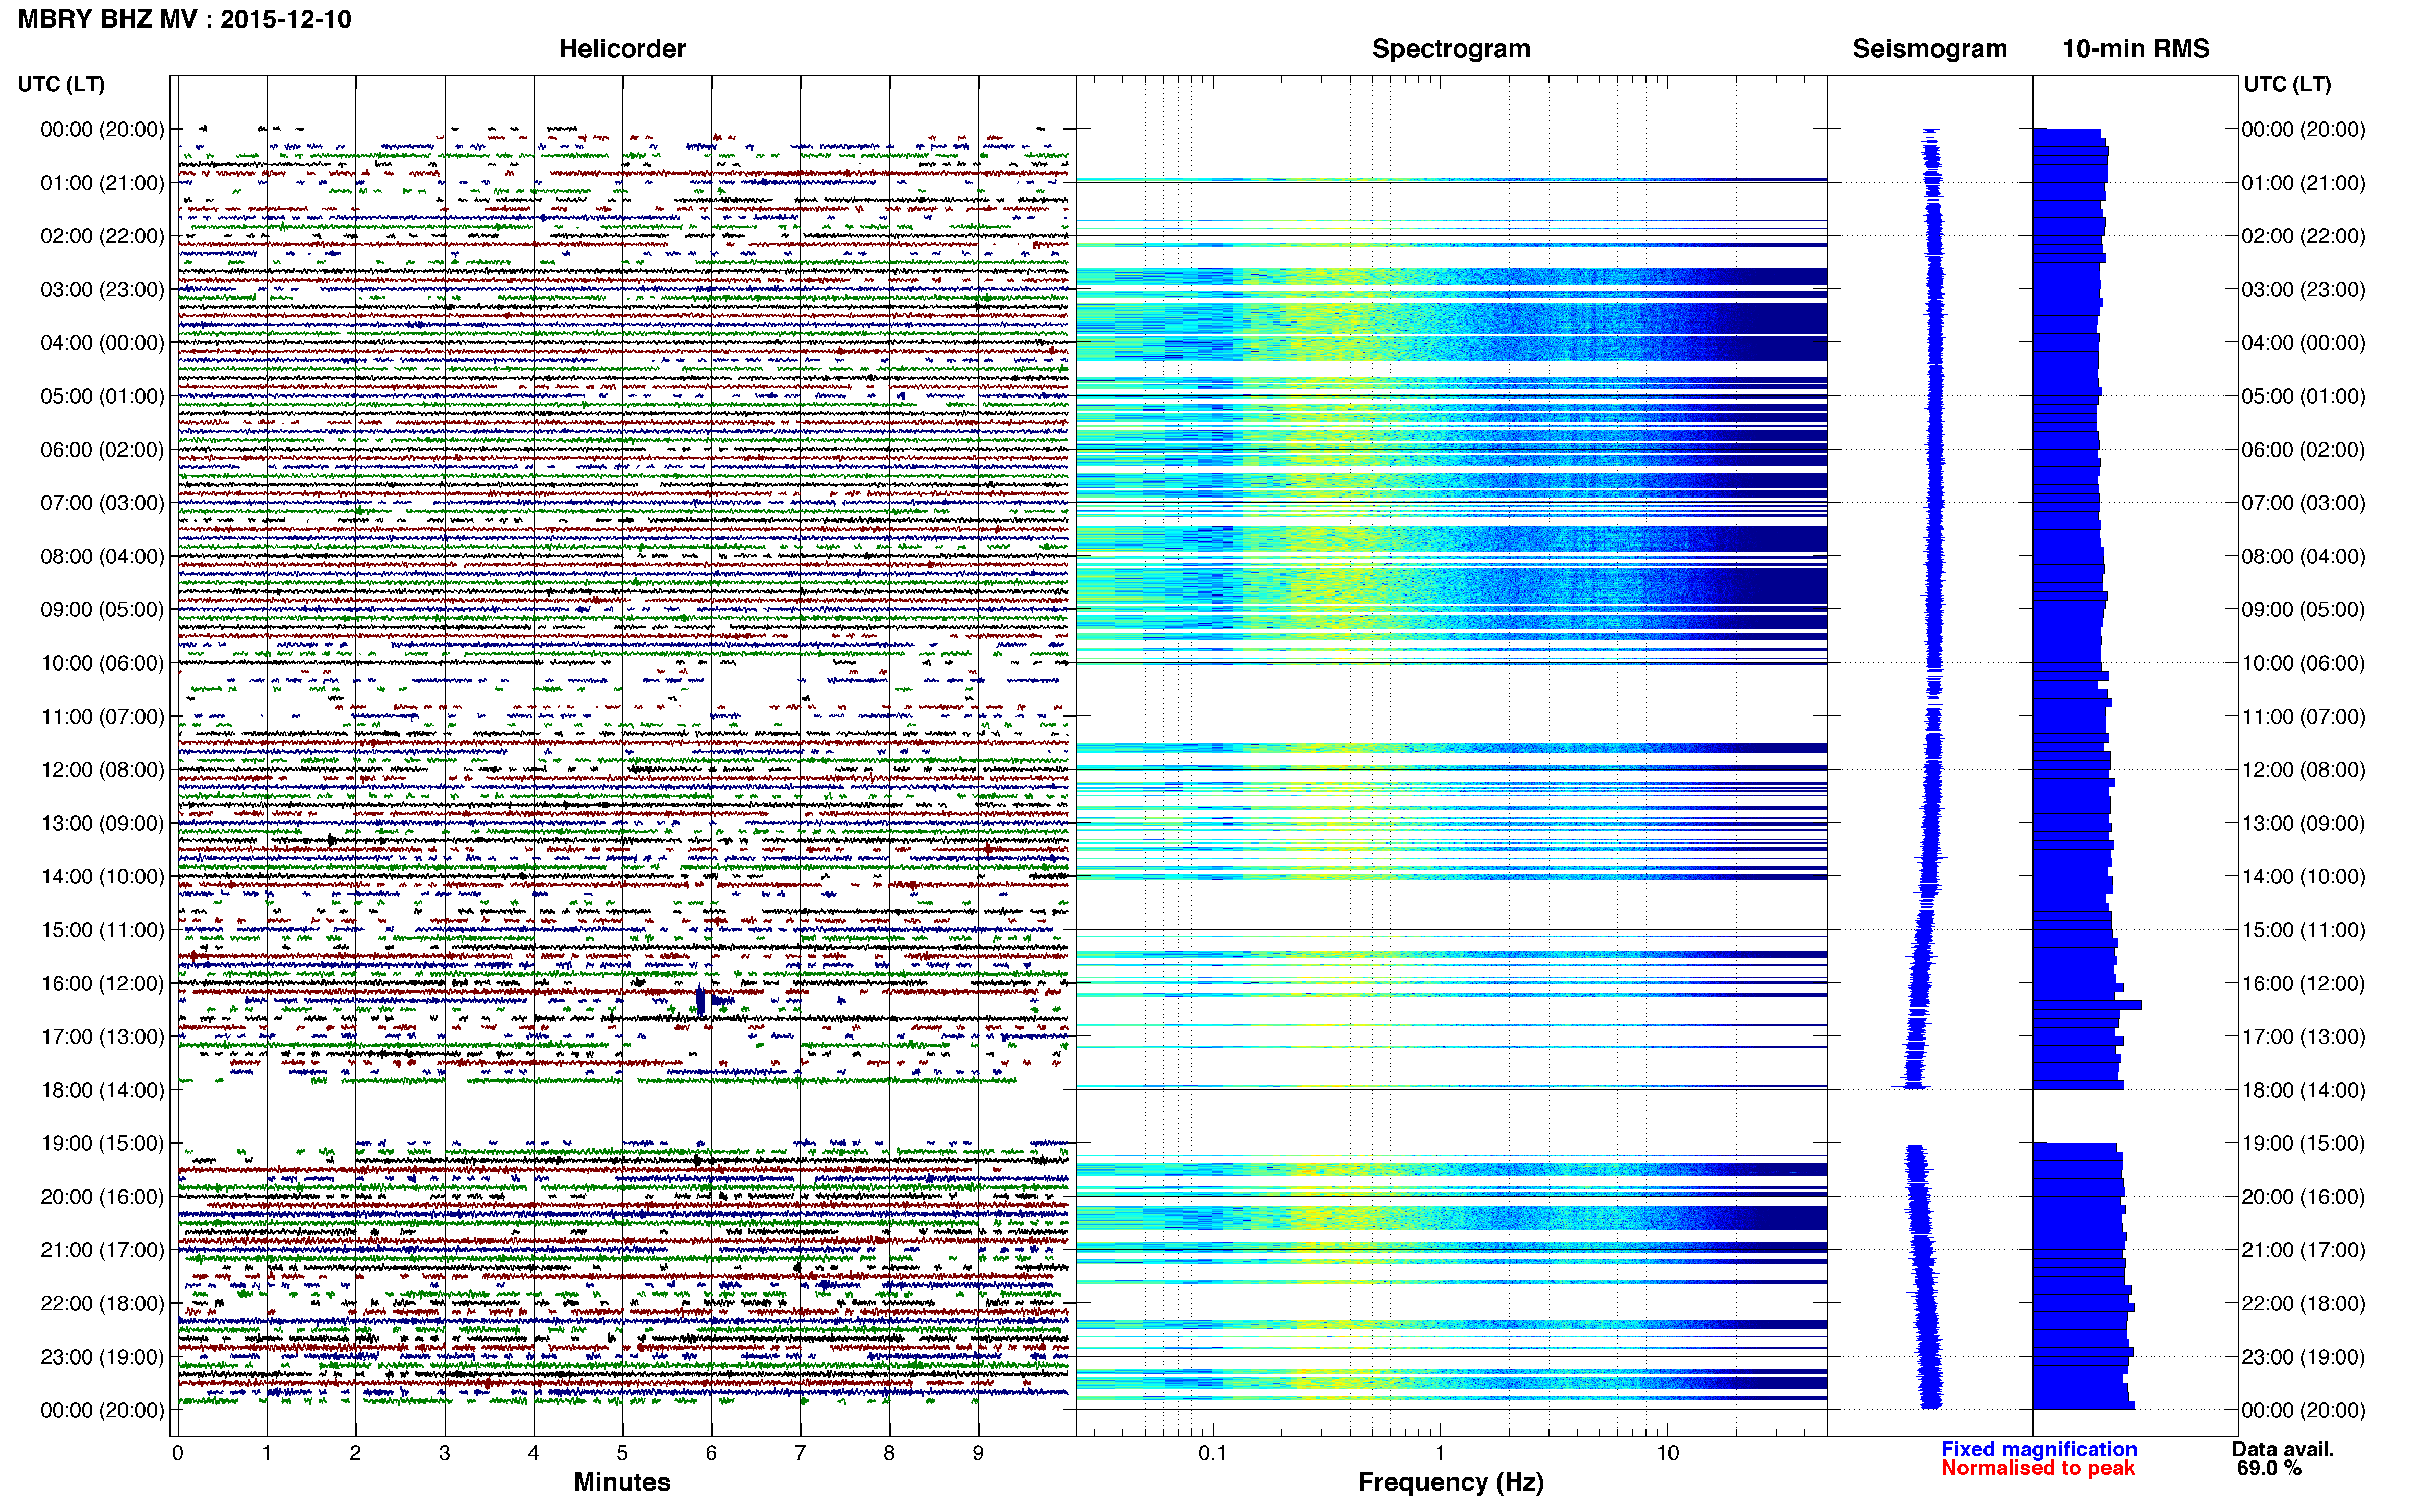Click left time label '18:00 (14:00)'
The height and width of the screenshot is (1512, 2420).
click(102, 1091)
